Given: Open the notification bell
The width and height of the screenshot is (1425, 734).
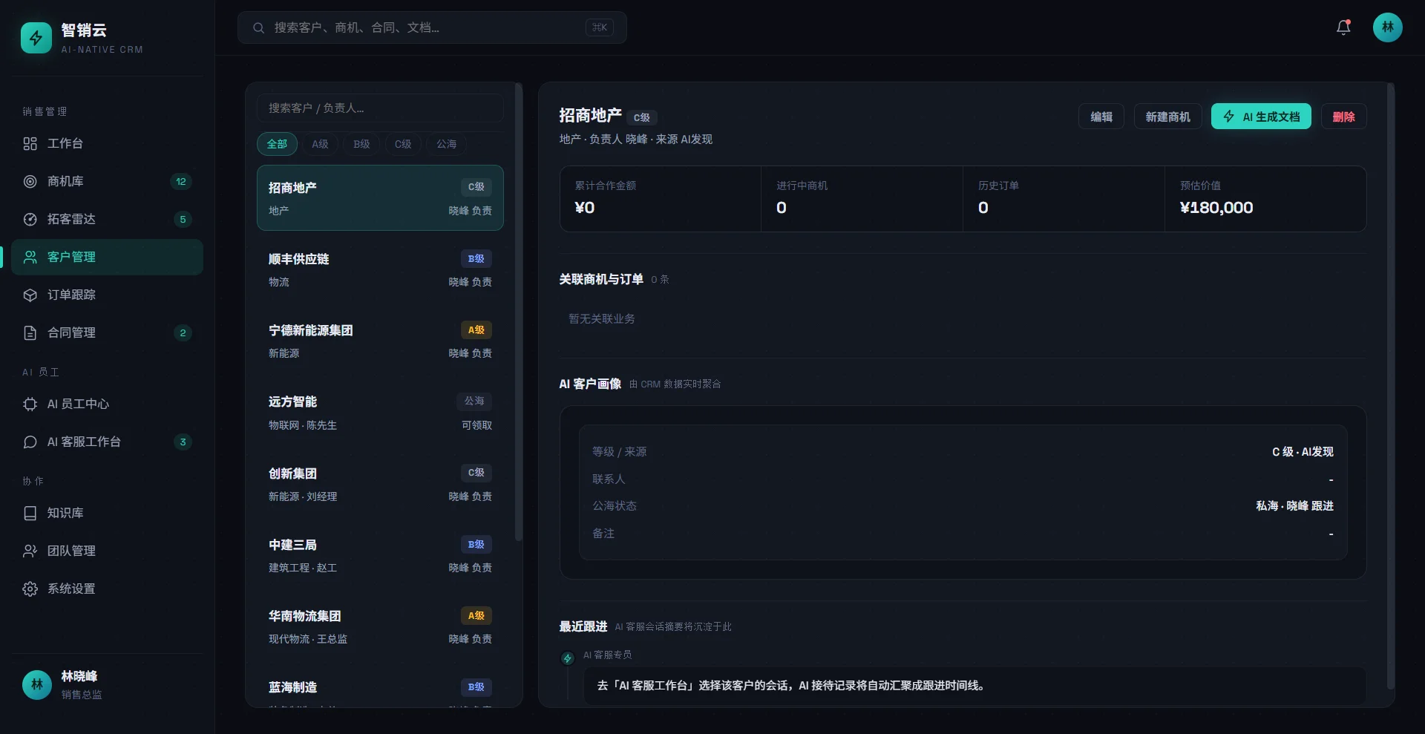Looking at the screenshot, I should (x=1343, y=27).
